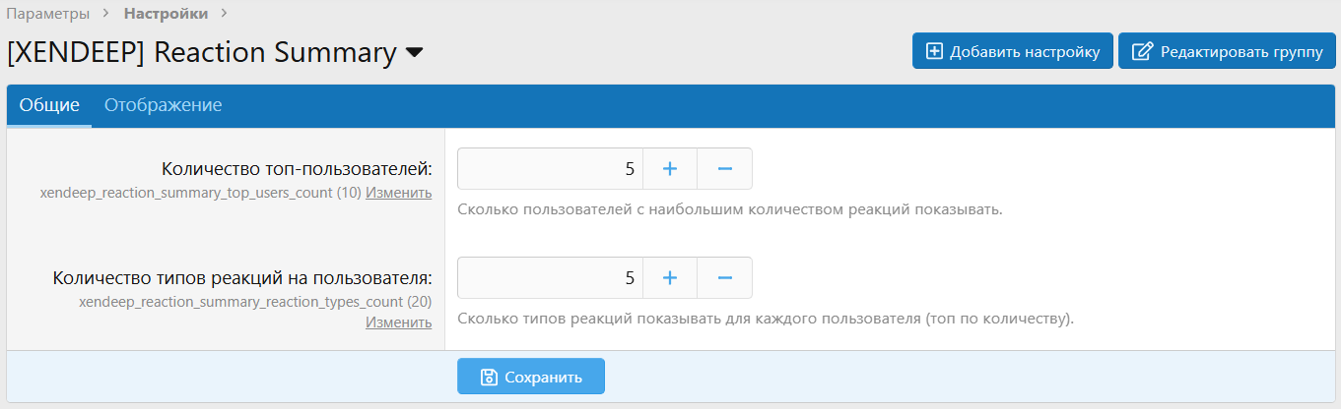This screenshot has width=1341, height=409.
Task: Increase the top users count with plus
Action: coord(670,169)
